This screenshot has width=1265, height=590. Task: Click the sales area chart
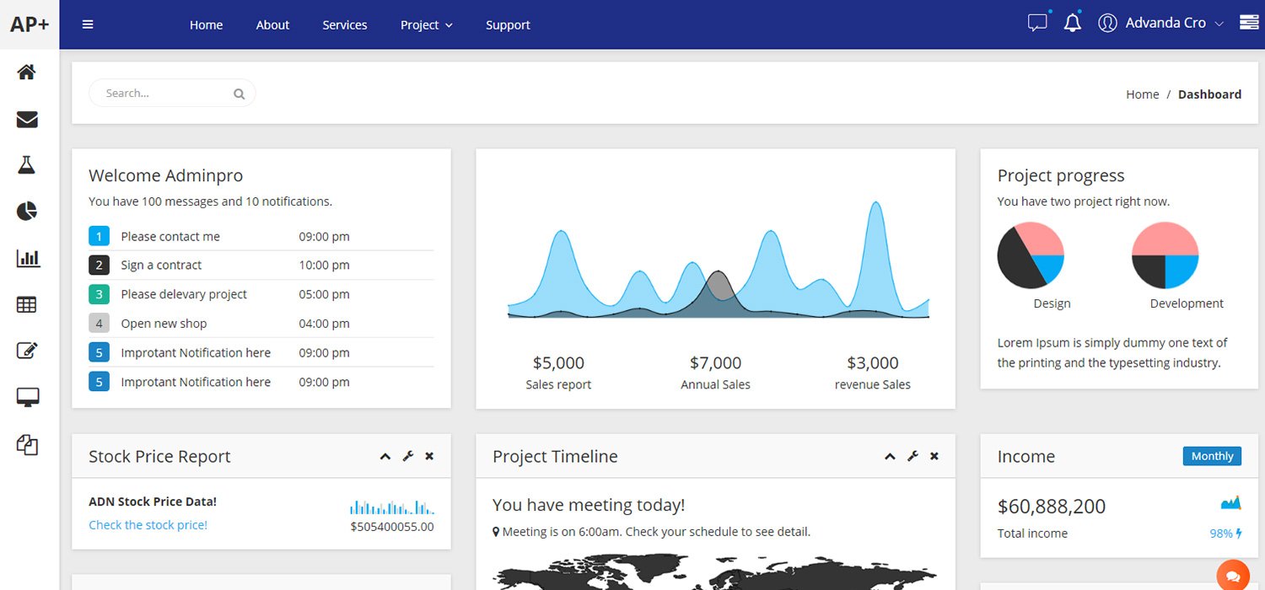pos(718,260)
